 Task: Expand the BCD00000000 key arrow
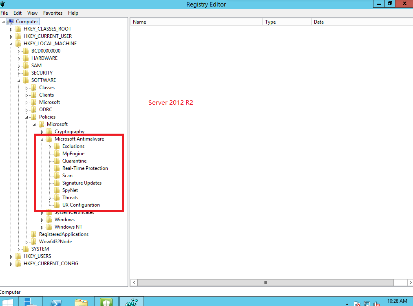(19, 51)
